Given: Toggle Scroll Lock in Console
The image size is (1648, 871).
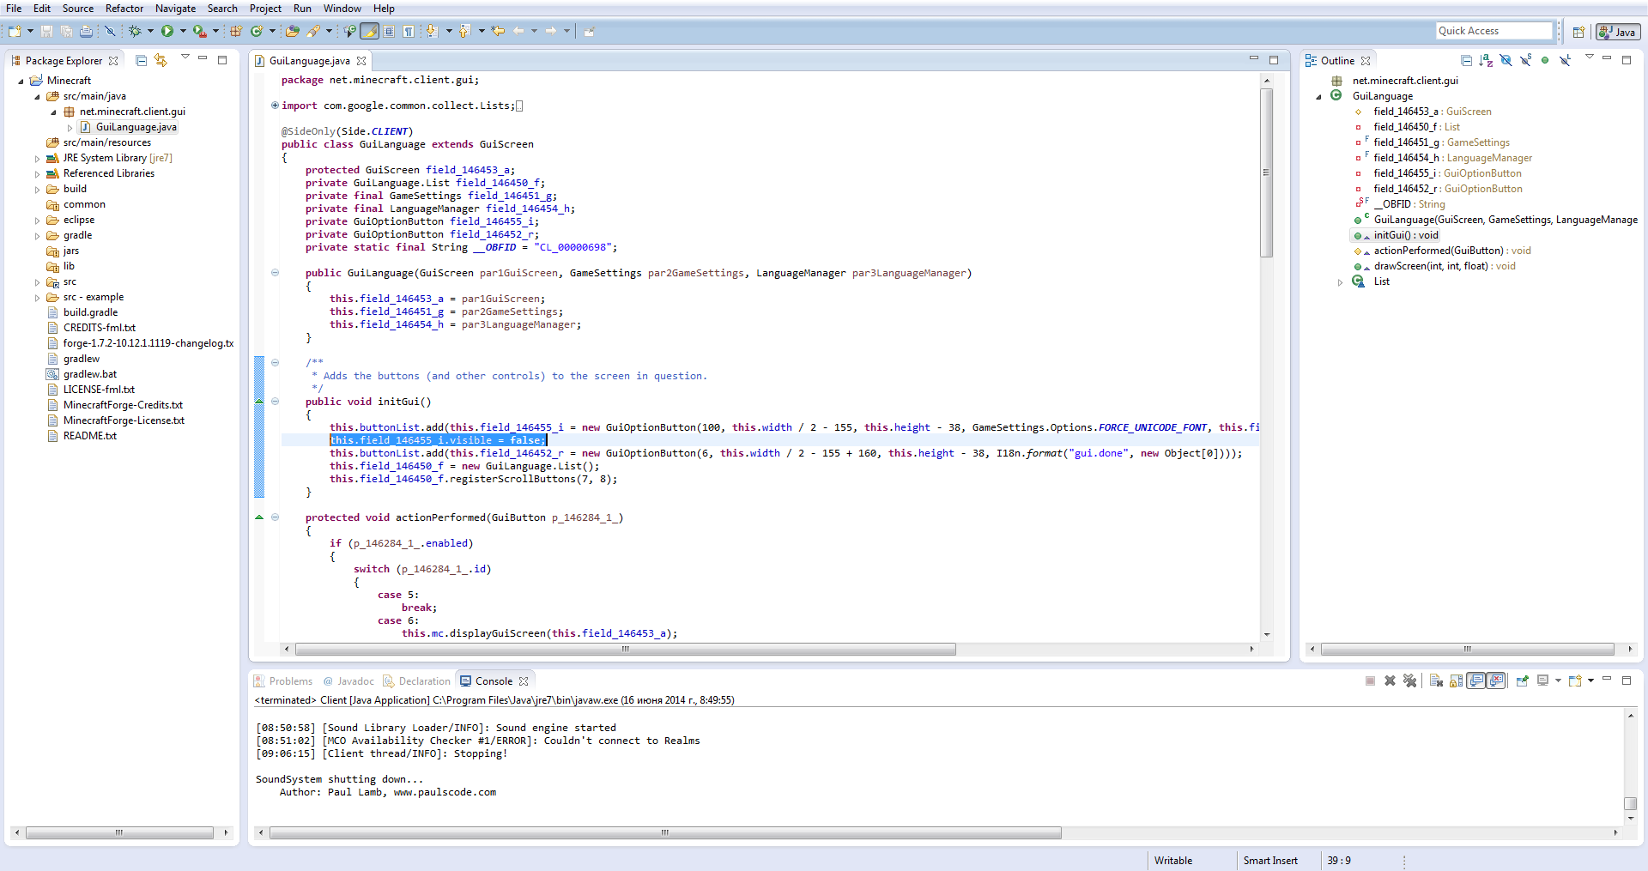Looking at the screenshot, I should (1456, 680).
